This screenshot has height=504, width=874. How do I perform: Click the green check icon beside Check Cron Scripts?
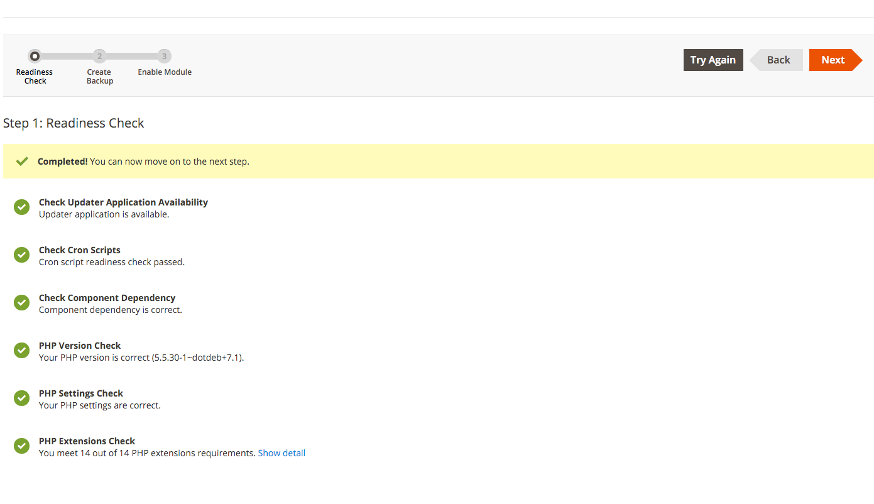click(21, 255)
